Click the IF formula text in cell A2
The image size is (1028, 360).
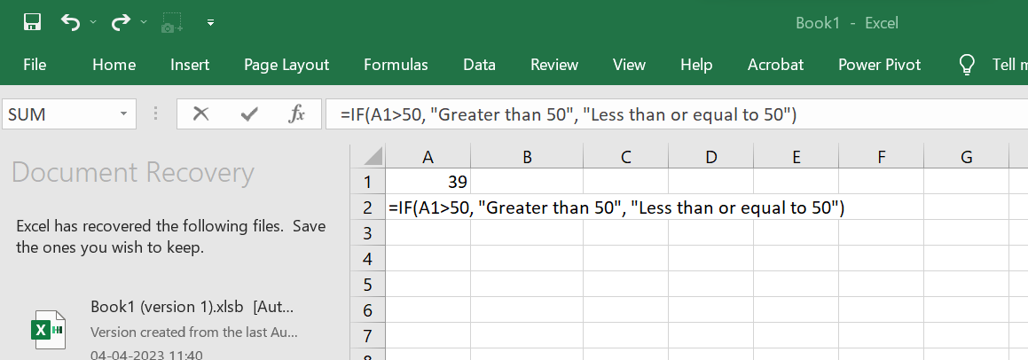[x=616, y=207]
